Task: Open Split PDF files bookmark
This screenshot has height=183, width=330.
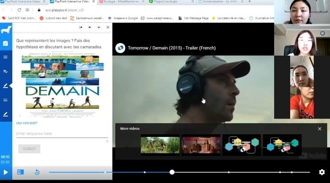Action: click(x=19, y=18)
